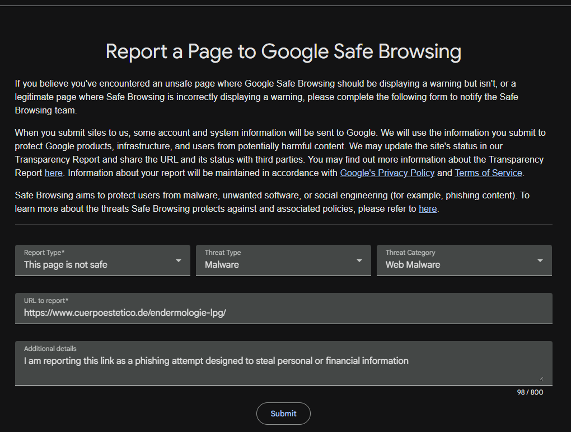The height and width of the screenshot is (432, 571).
Task: Click the Additional details text area
Action: [284, 363]
